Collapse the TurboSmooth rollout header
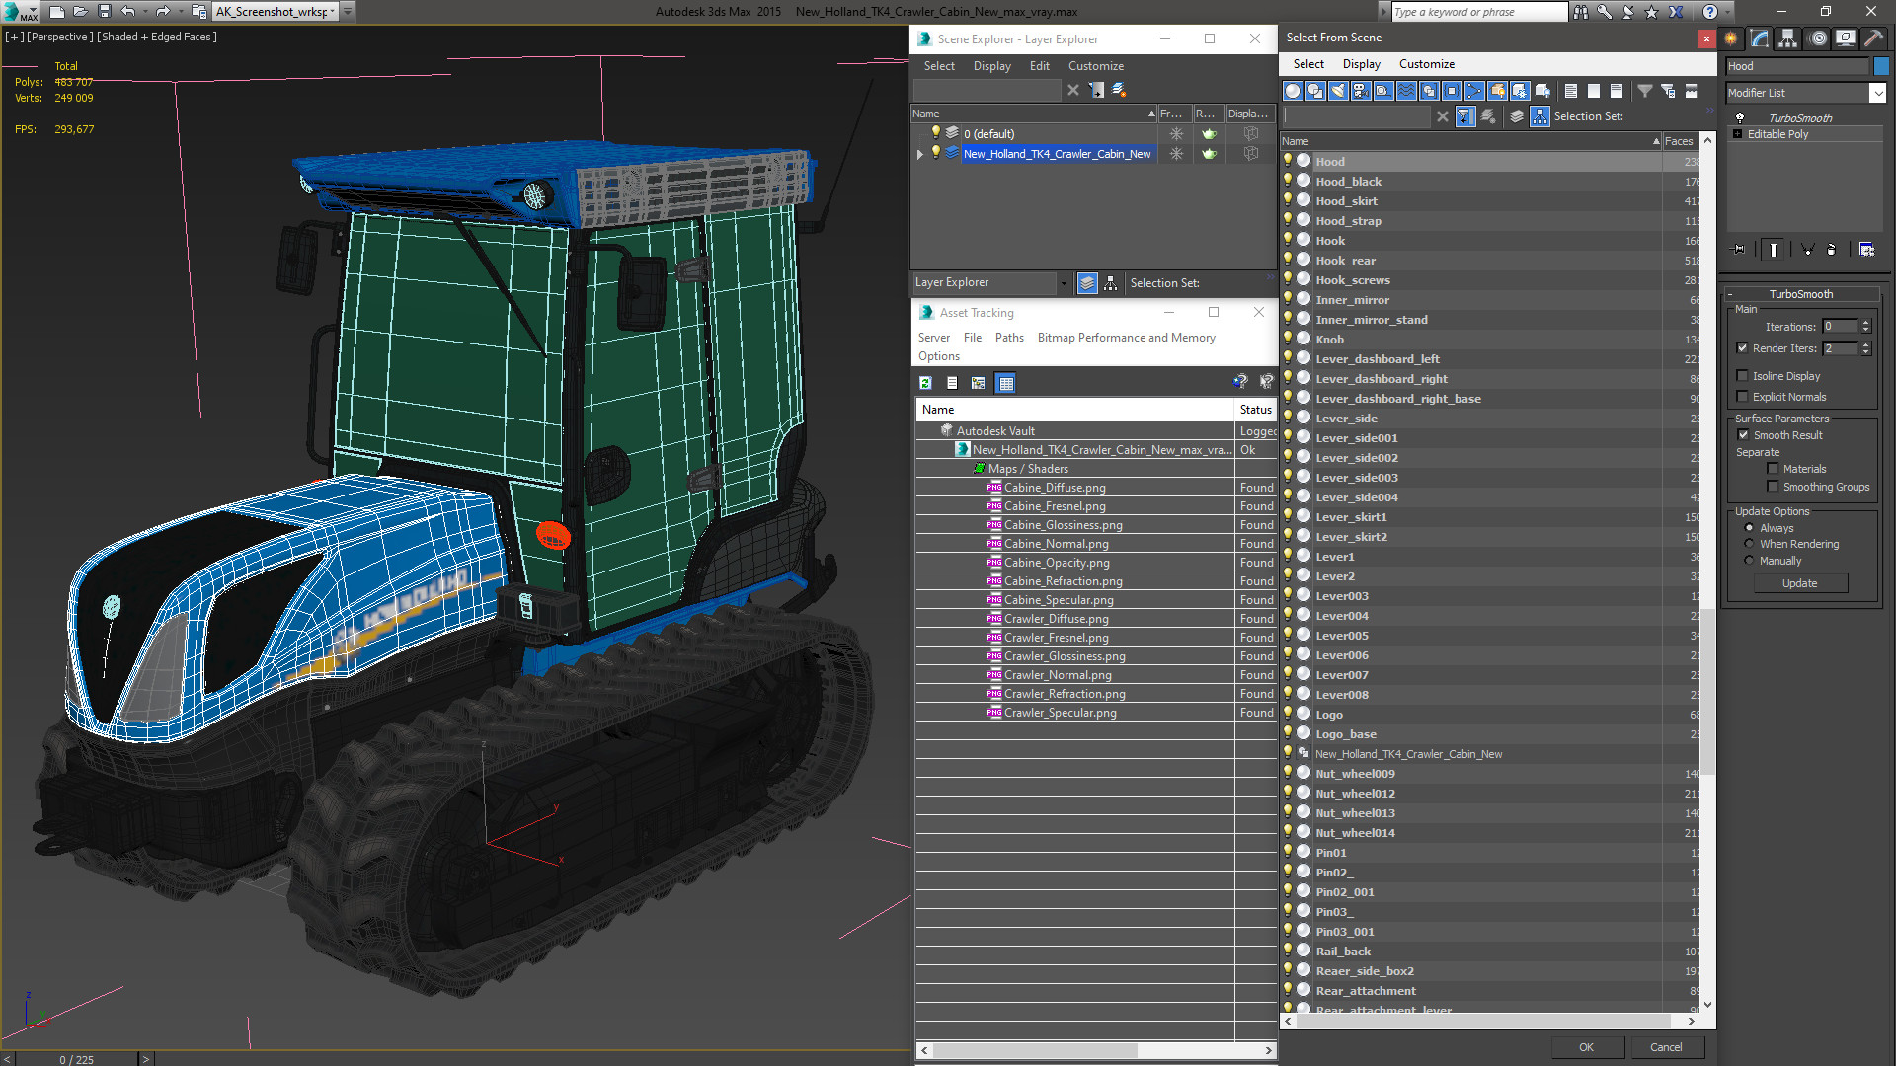This screenshot has width=1896, height=1066. [1800, 294]
